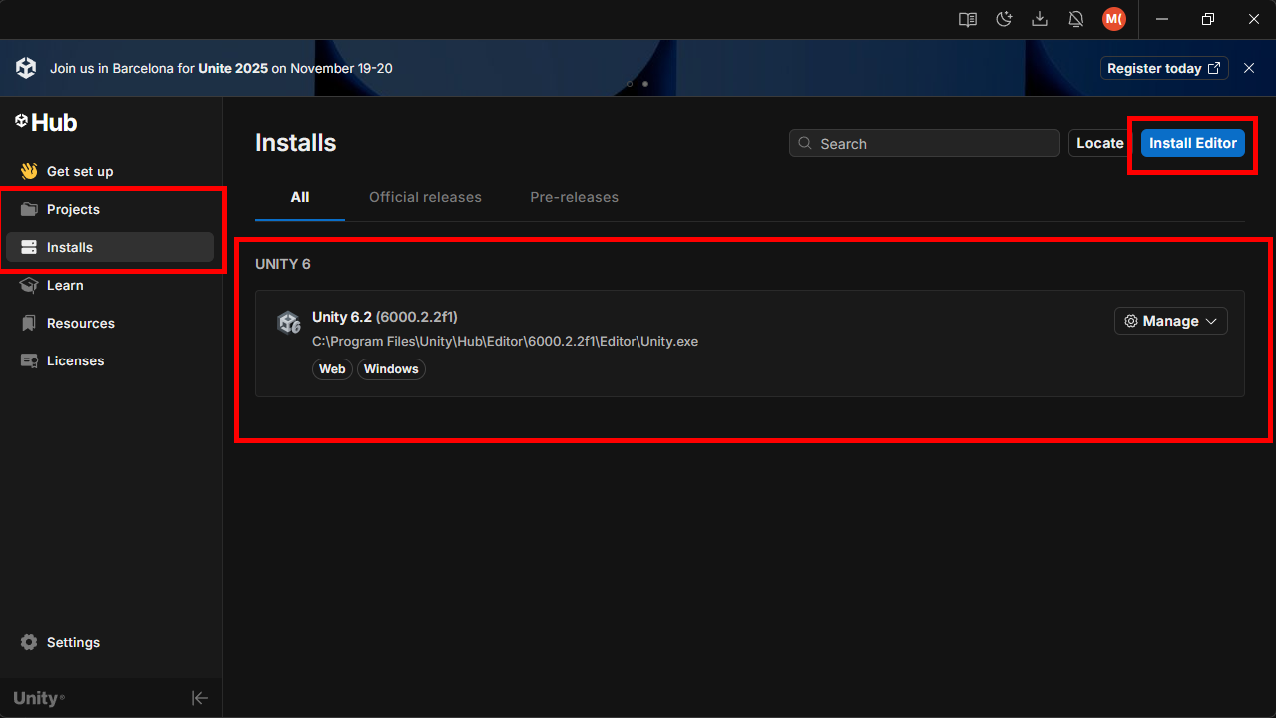Expand the Manage dropdown for Unity 6.2
The width and height of the screenshot is (1276, 718).
click(1170, 321)
